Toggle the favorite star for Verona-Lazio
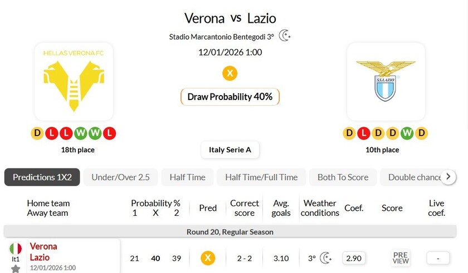468x273 pixels. [x=16, y=269]
